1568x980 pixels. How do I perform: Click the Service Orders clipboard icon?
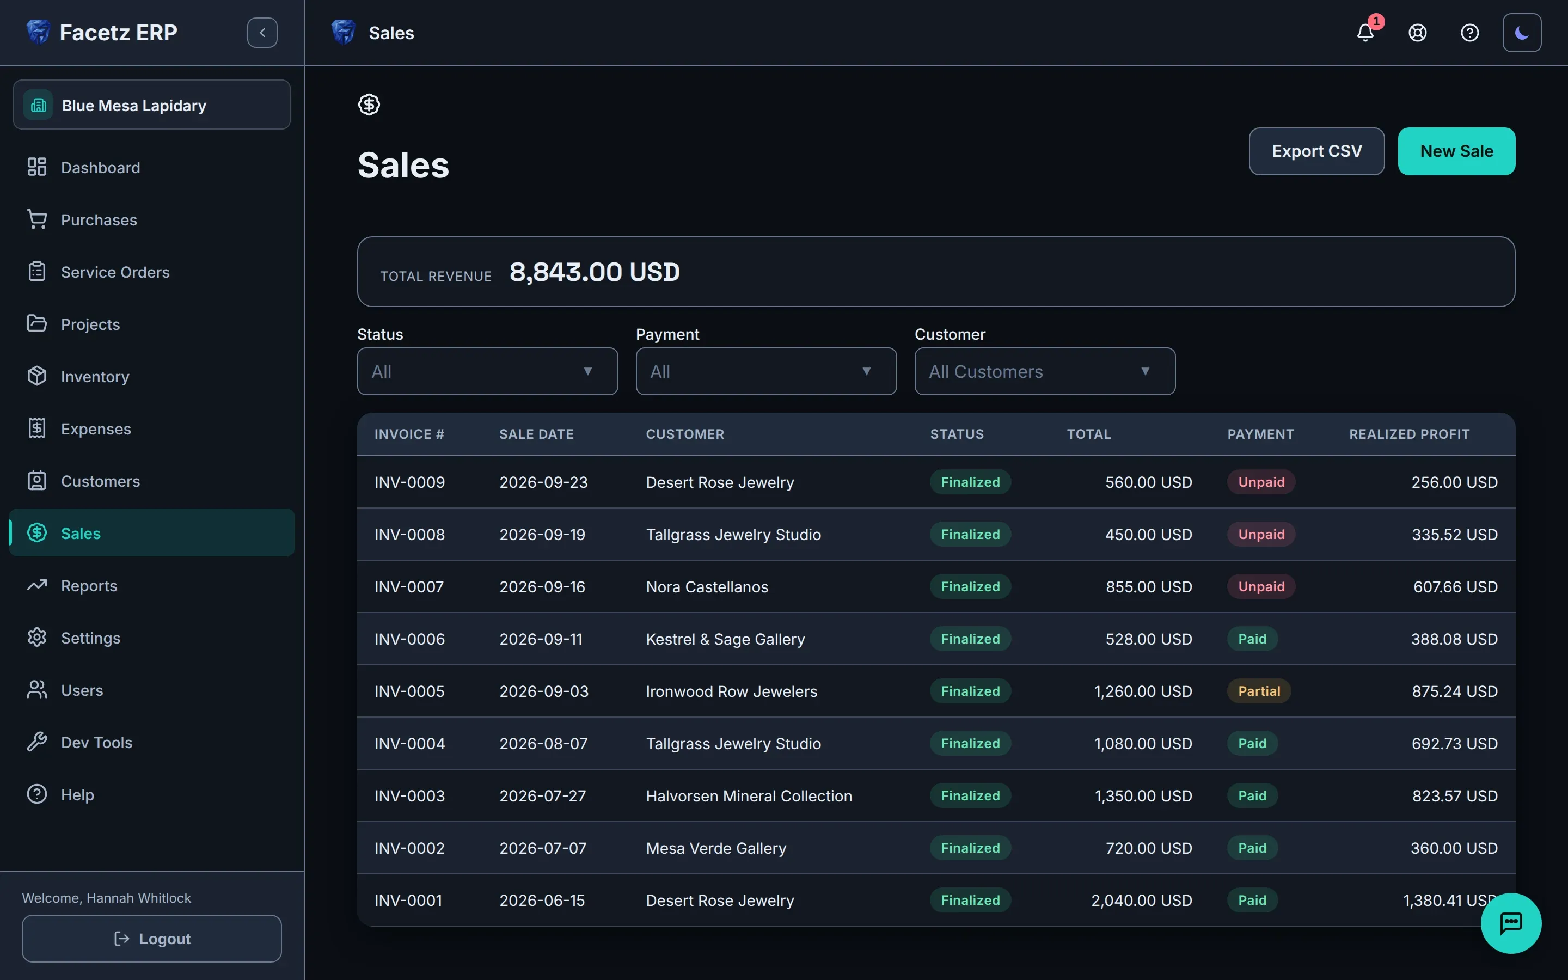(x=37, y=272)
